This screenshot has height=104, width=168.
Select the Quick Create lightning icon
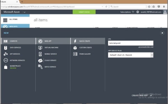pos(75,41)
